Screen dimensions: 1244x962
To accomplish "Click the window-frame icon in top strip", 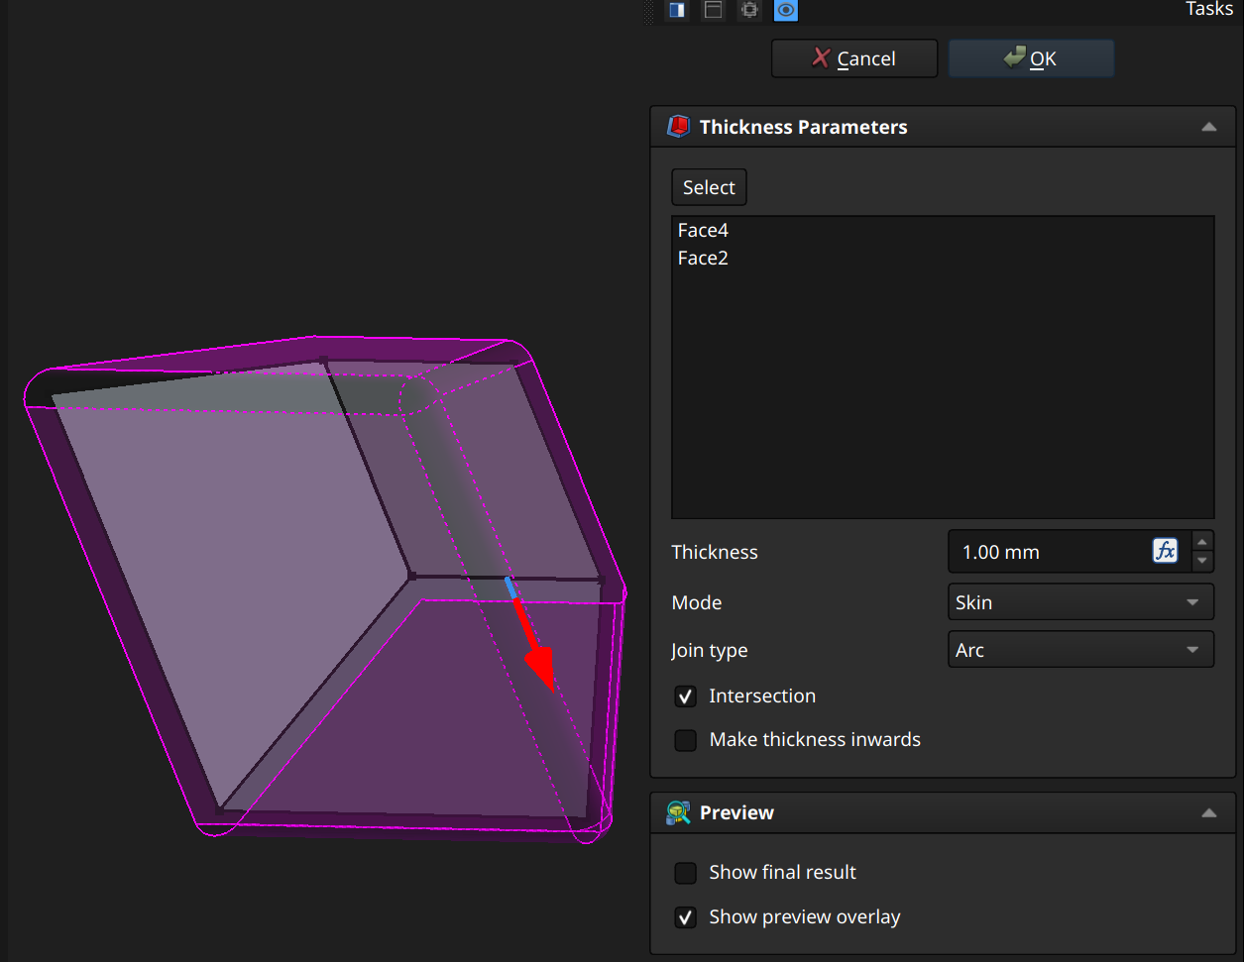I will [x=713, y=10].
